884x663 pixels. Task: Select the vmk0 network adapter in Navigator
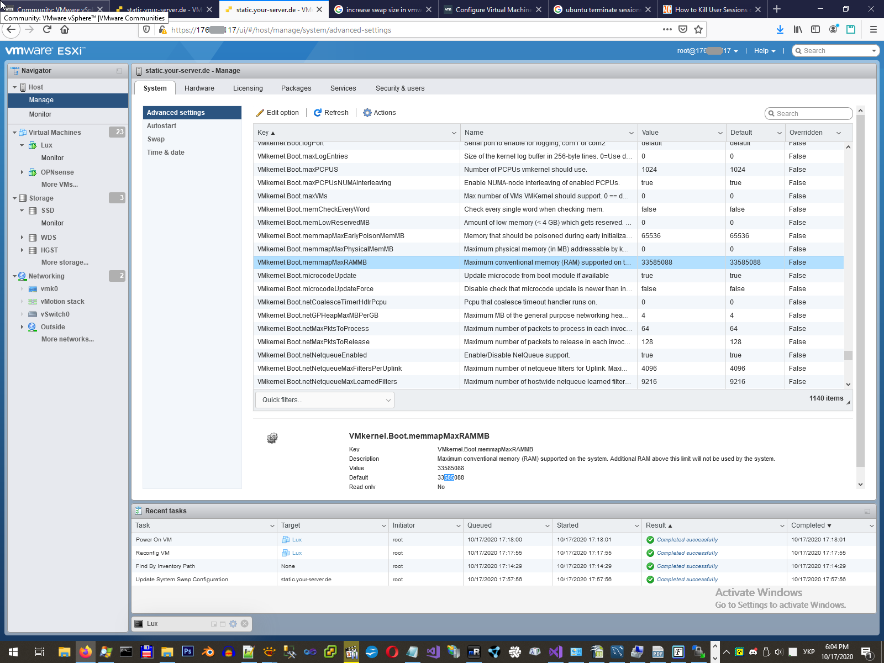[x=49, y=289]
